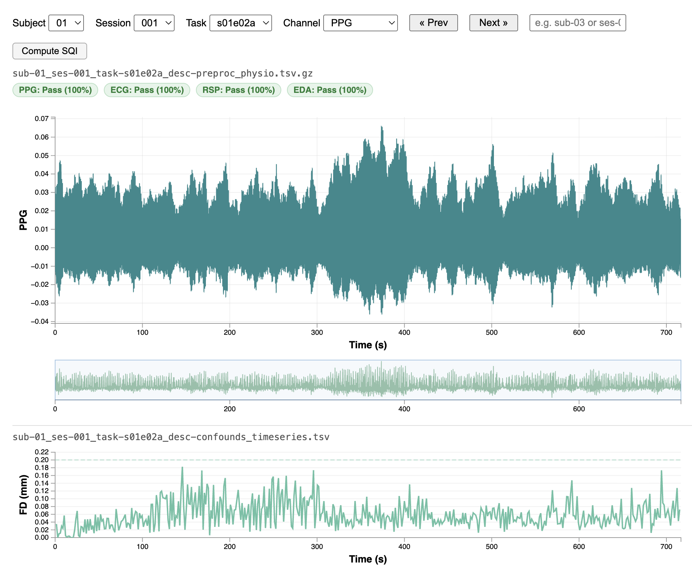
Task: Click the Compute SQI button
Action: [49, 51]
